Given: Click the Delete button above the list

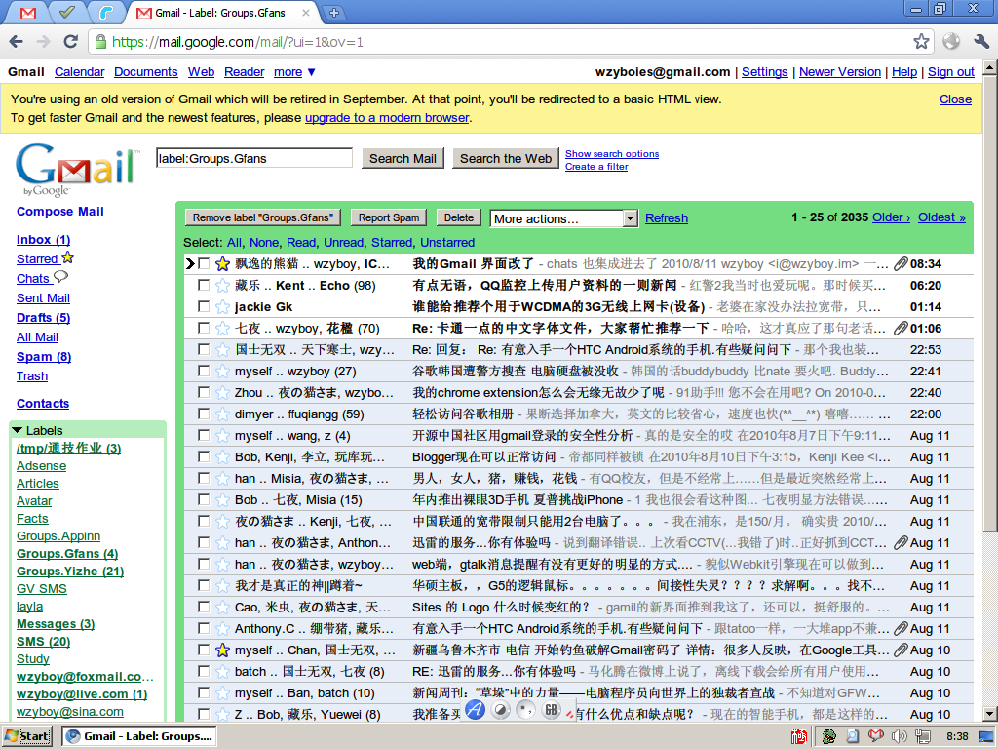Looking at the screenshot, I should tap(458, 217).
